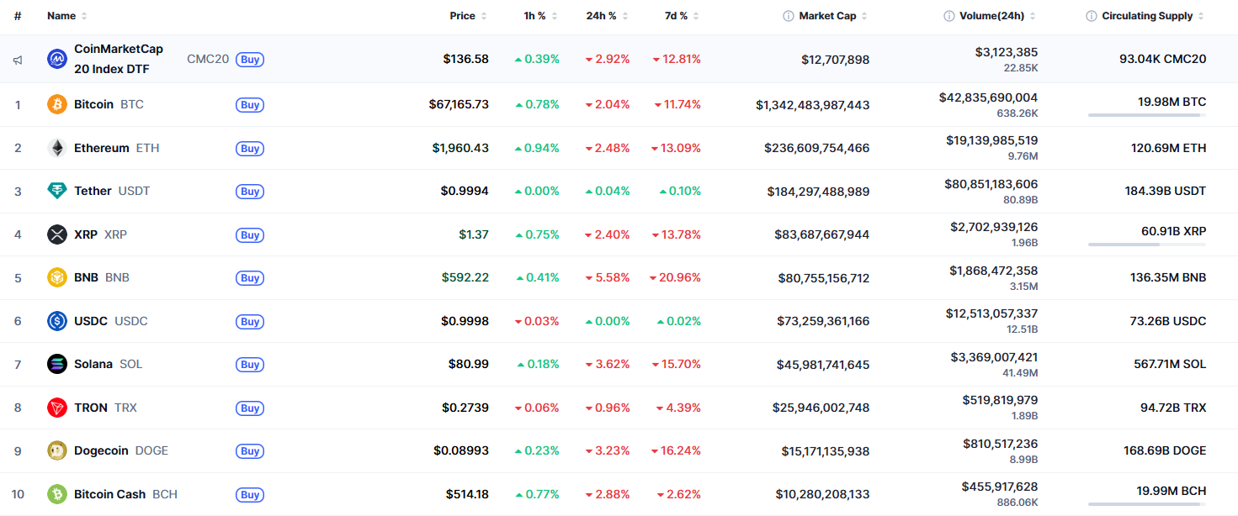Click the Buy button for Bitcoin
Screen dimensions: 1238x516
click(249, 105)
